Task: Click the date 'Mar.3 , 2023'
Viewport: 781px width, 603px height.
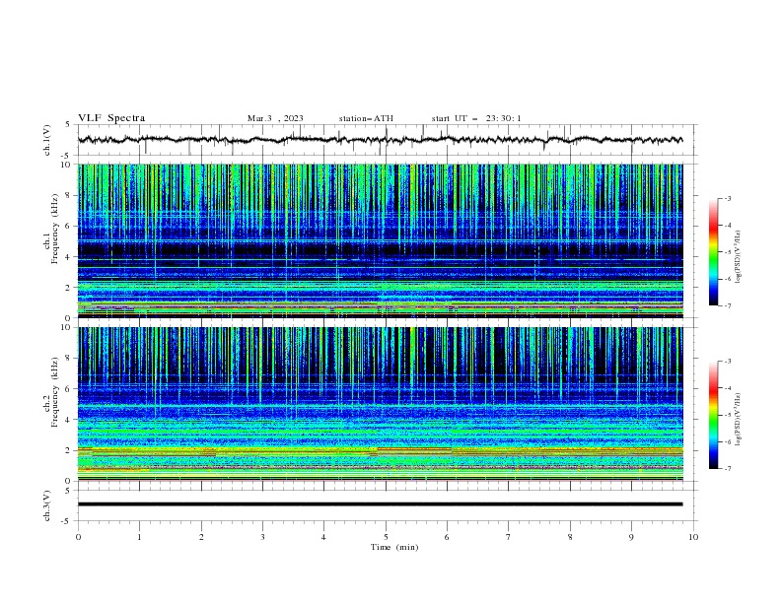Action: click(275, 118)
